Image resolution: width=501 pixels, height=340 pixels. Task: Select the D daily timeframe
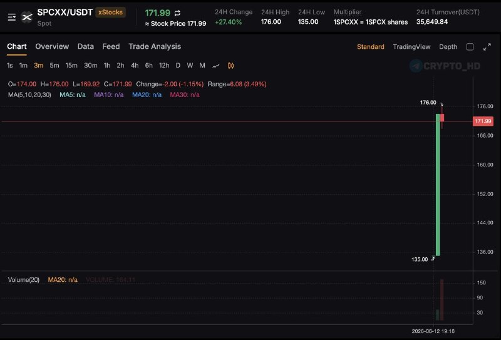[178, 66]
